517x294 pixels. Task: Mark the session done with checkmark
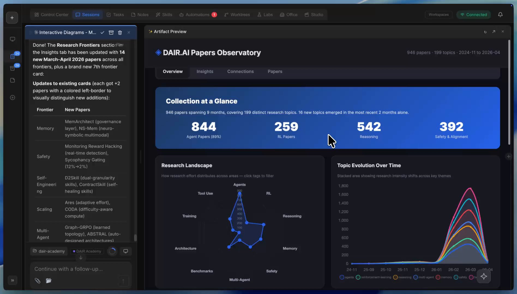(x=102, y=33)
